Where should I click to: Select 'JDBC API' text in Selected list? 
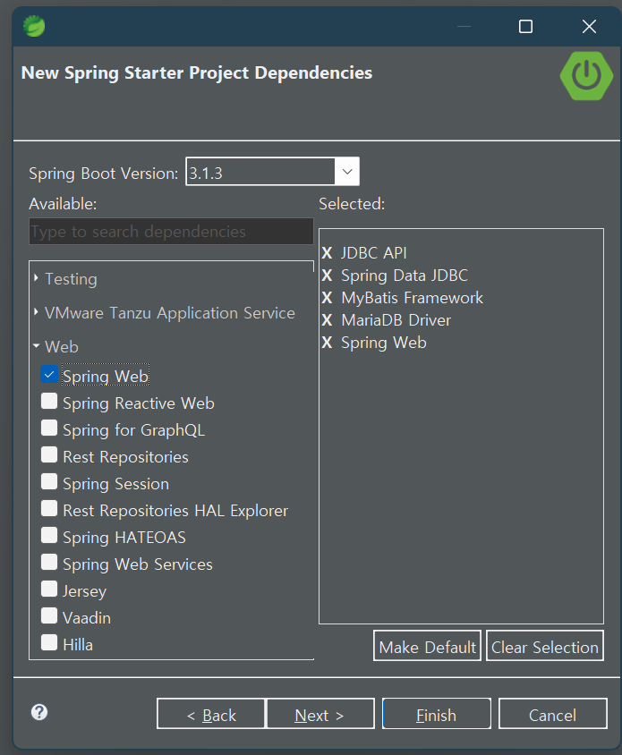click(374, 253)
